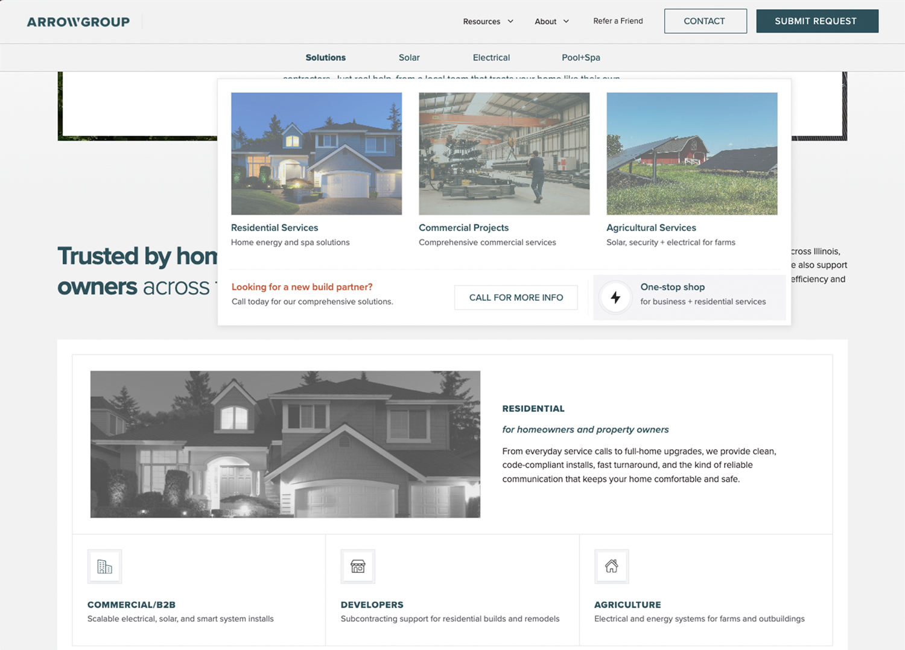Click the CONTACT button
The height and width of the screenshot is (650, 905).
click(705, 21)
